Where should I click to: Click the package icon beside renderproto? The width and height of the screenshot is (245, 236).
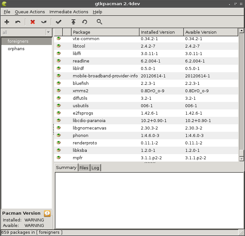point(59,143)
